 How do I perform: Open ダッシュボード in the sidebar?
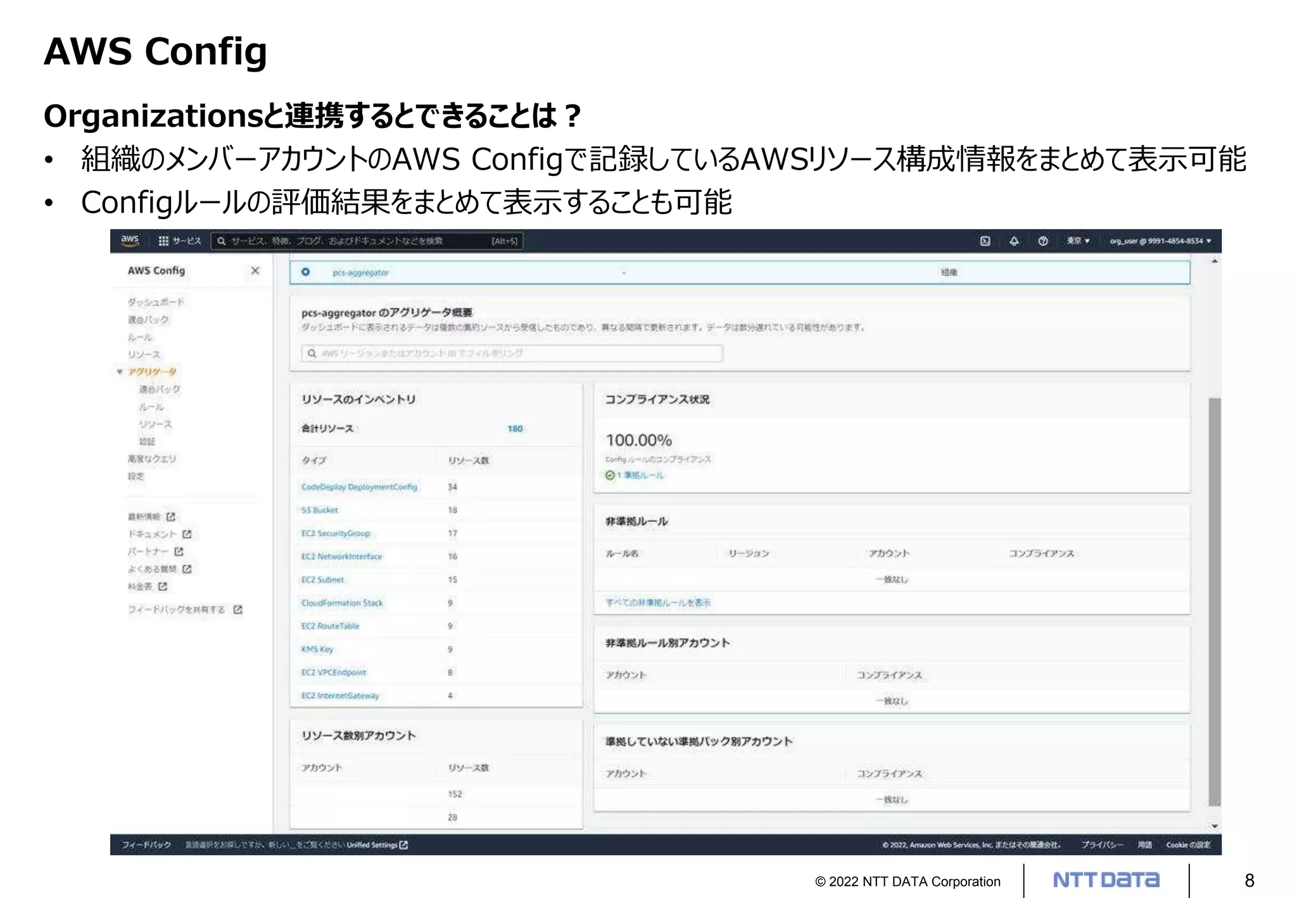156,302
